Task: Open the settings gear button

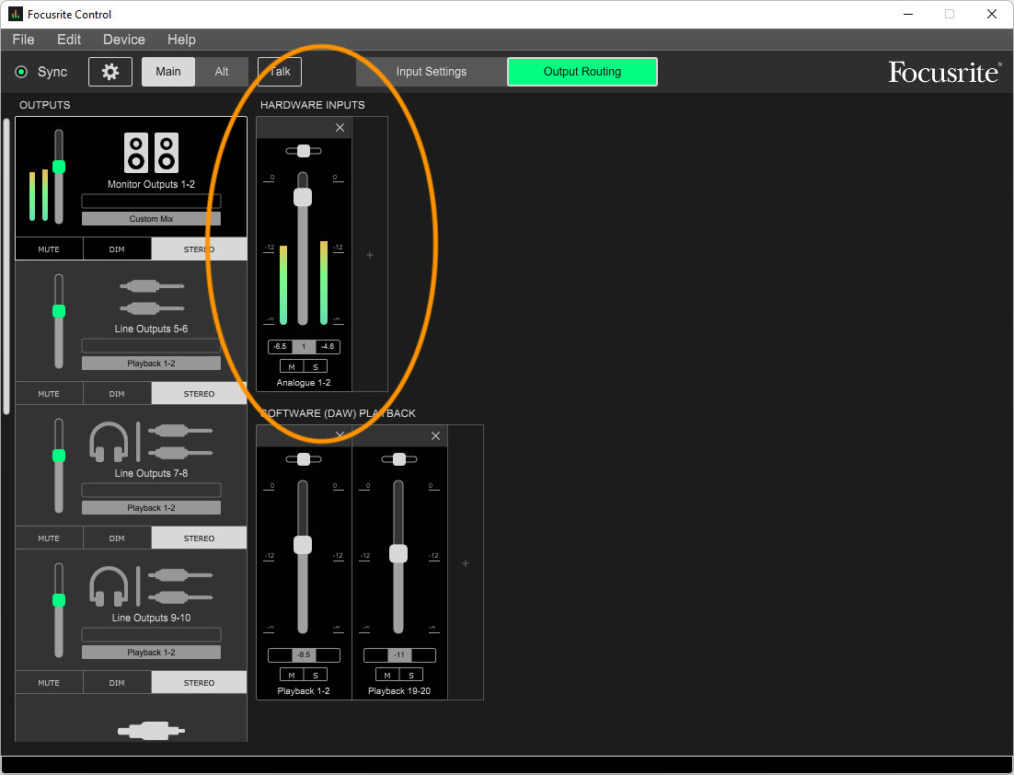Action: [x=109, y=72]
